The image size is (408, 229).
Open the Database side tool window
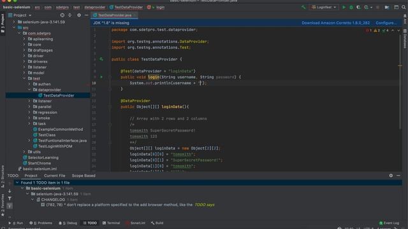(405, 38)
